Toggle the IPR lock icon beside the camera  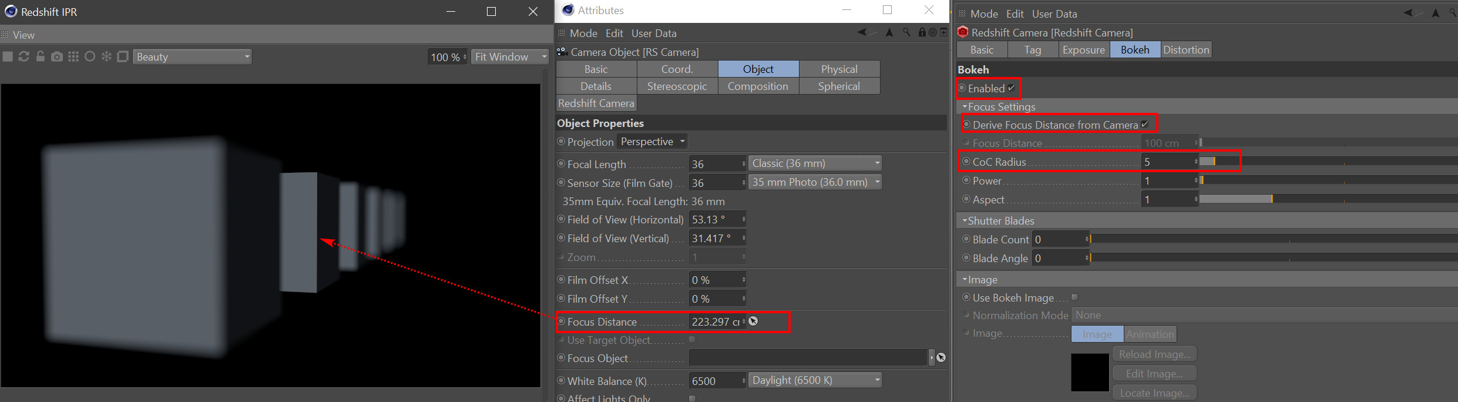tap(40, 56)
